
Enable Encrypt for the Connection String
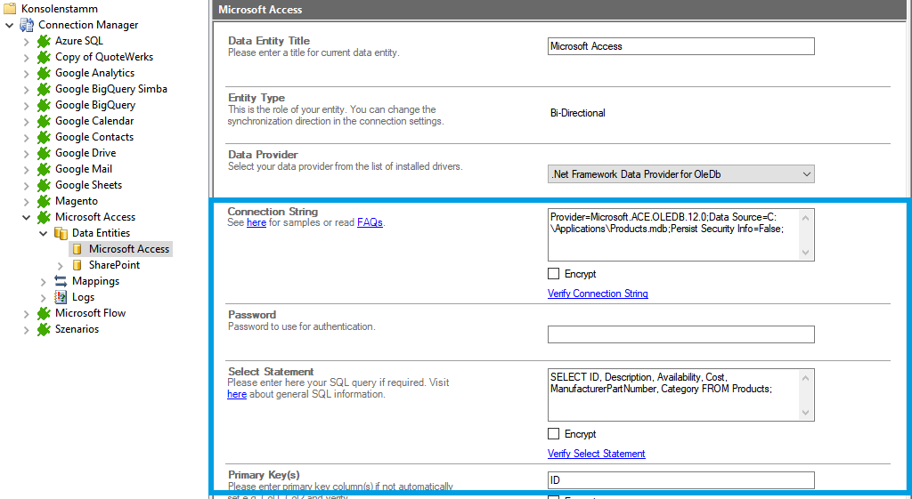point(554,274)
